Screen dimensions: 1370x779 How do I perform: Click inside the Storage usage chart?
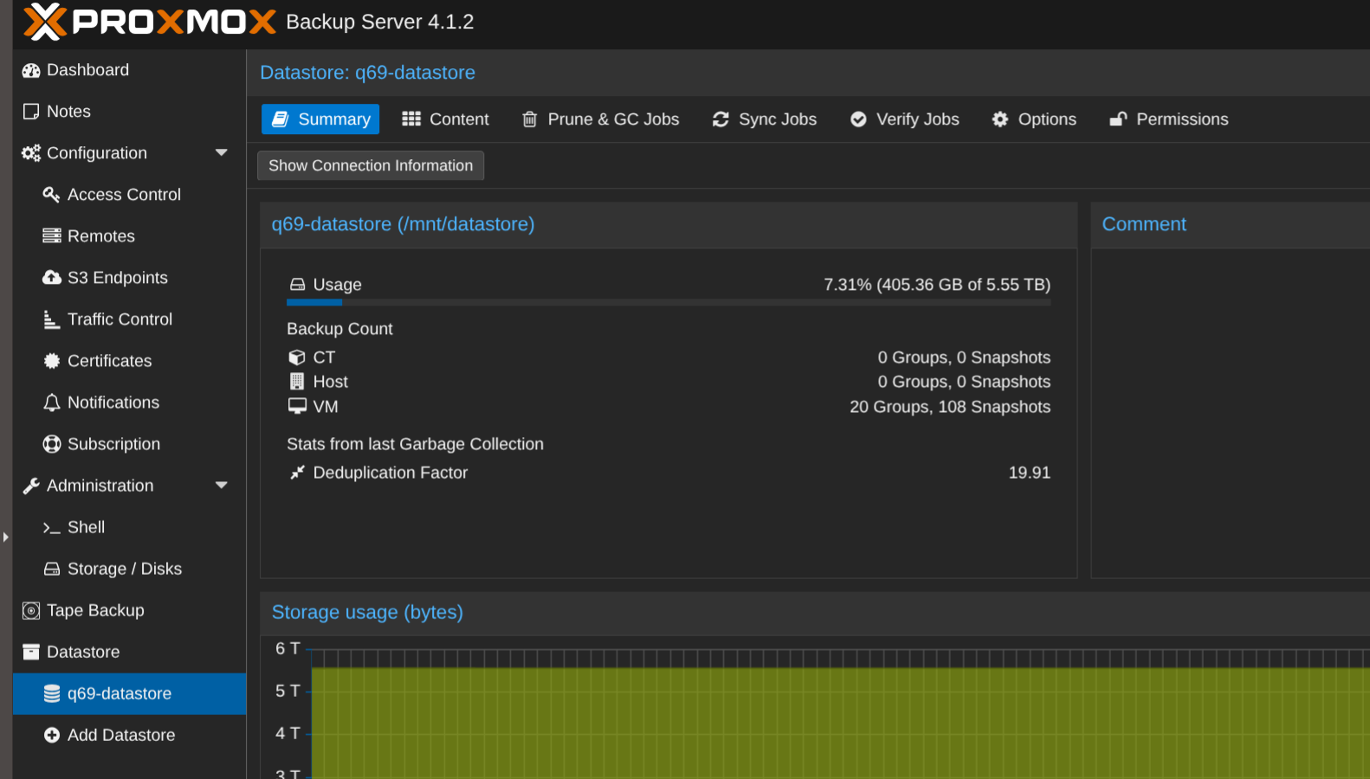[831, 718]
